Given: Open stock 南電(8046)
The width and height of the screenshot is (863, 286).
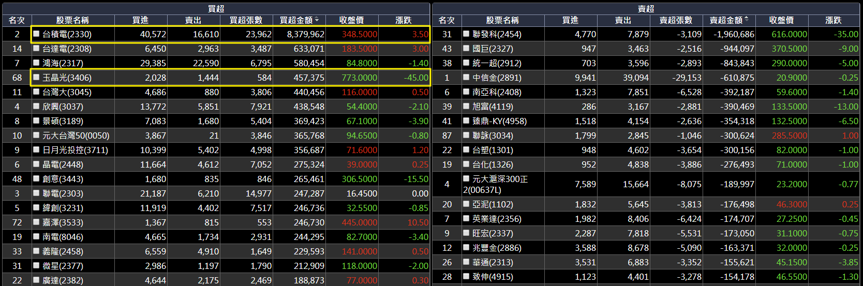Looking at the screenshot, I should tap(63, 237).
